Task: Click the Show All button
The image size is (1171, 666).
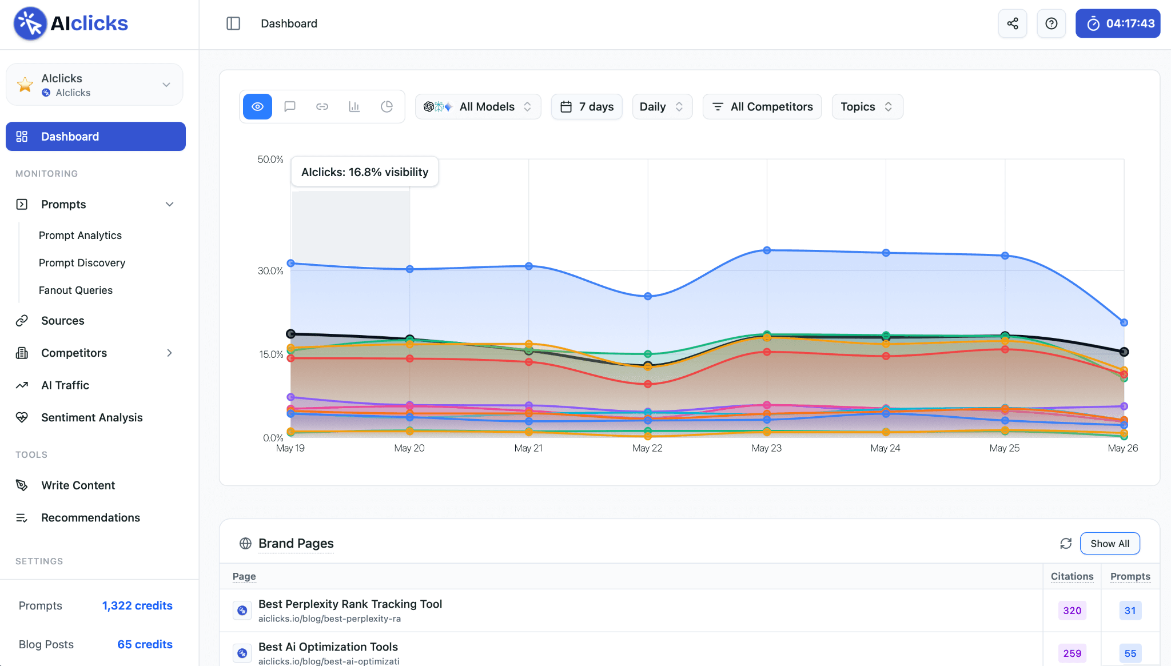Action: coord(1110,544)
